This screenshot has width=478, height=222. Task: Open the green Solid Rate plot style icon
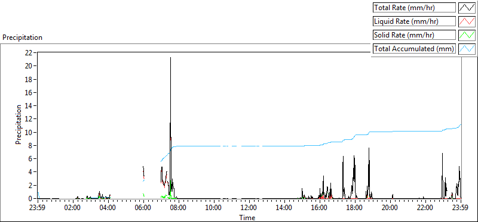[x=467, y=35]
